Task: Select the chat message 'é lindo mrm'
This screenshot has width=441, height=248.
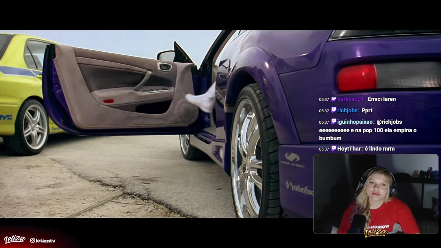Action: pyautogui.click(x=379, y=149)
